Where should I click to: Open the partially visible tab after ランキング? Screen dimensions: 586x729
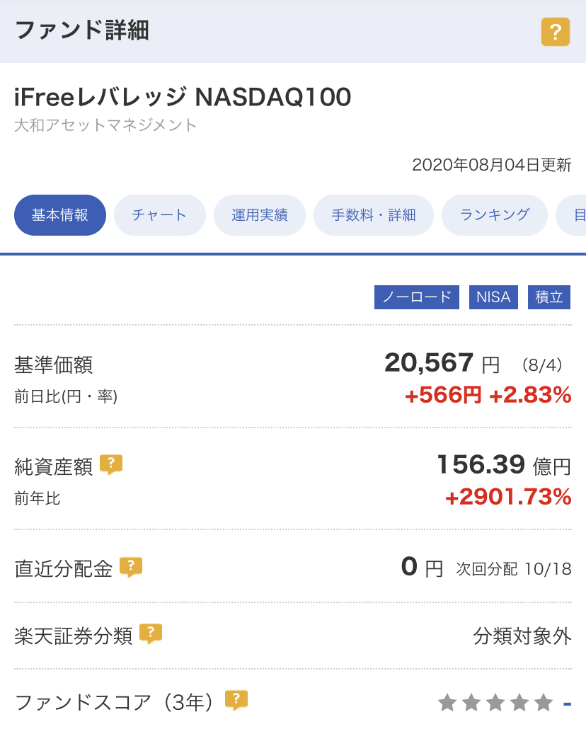pyautogui.click(x=572, y=214)
